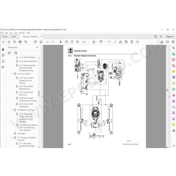
Task: Open 5.4.5 Drive Shaft Installation bookmark
Action: (x=26, y=105)
